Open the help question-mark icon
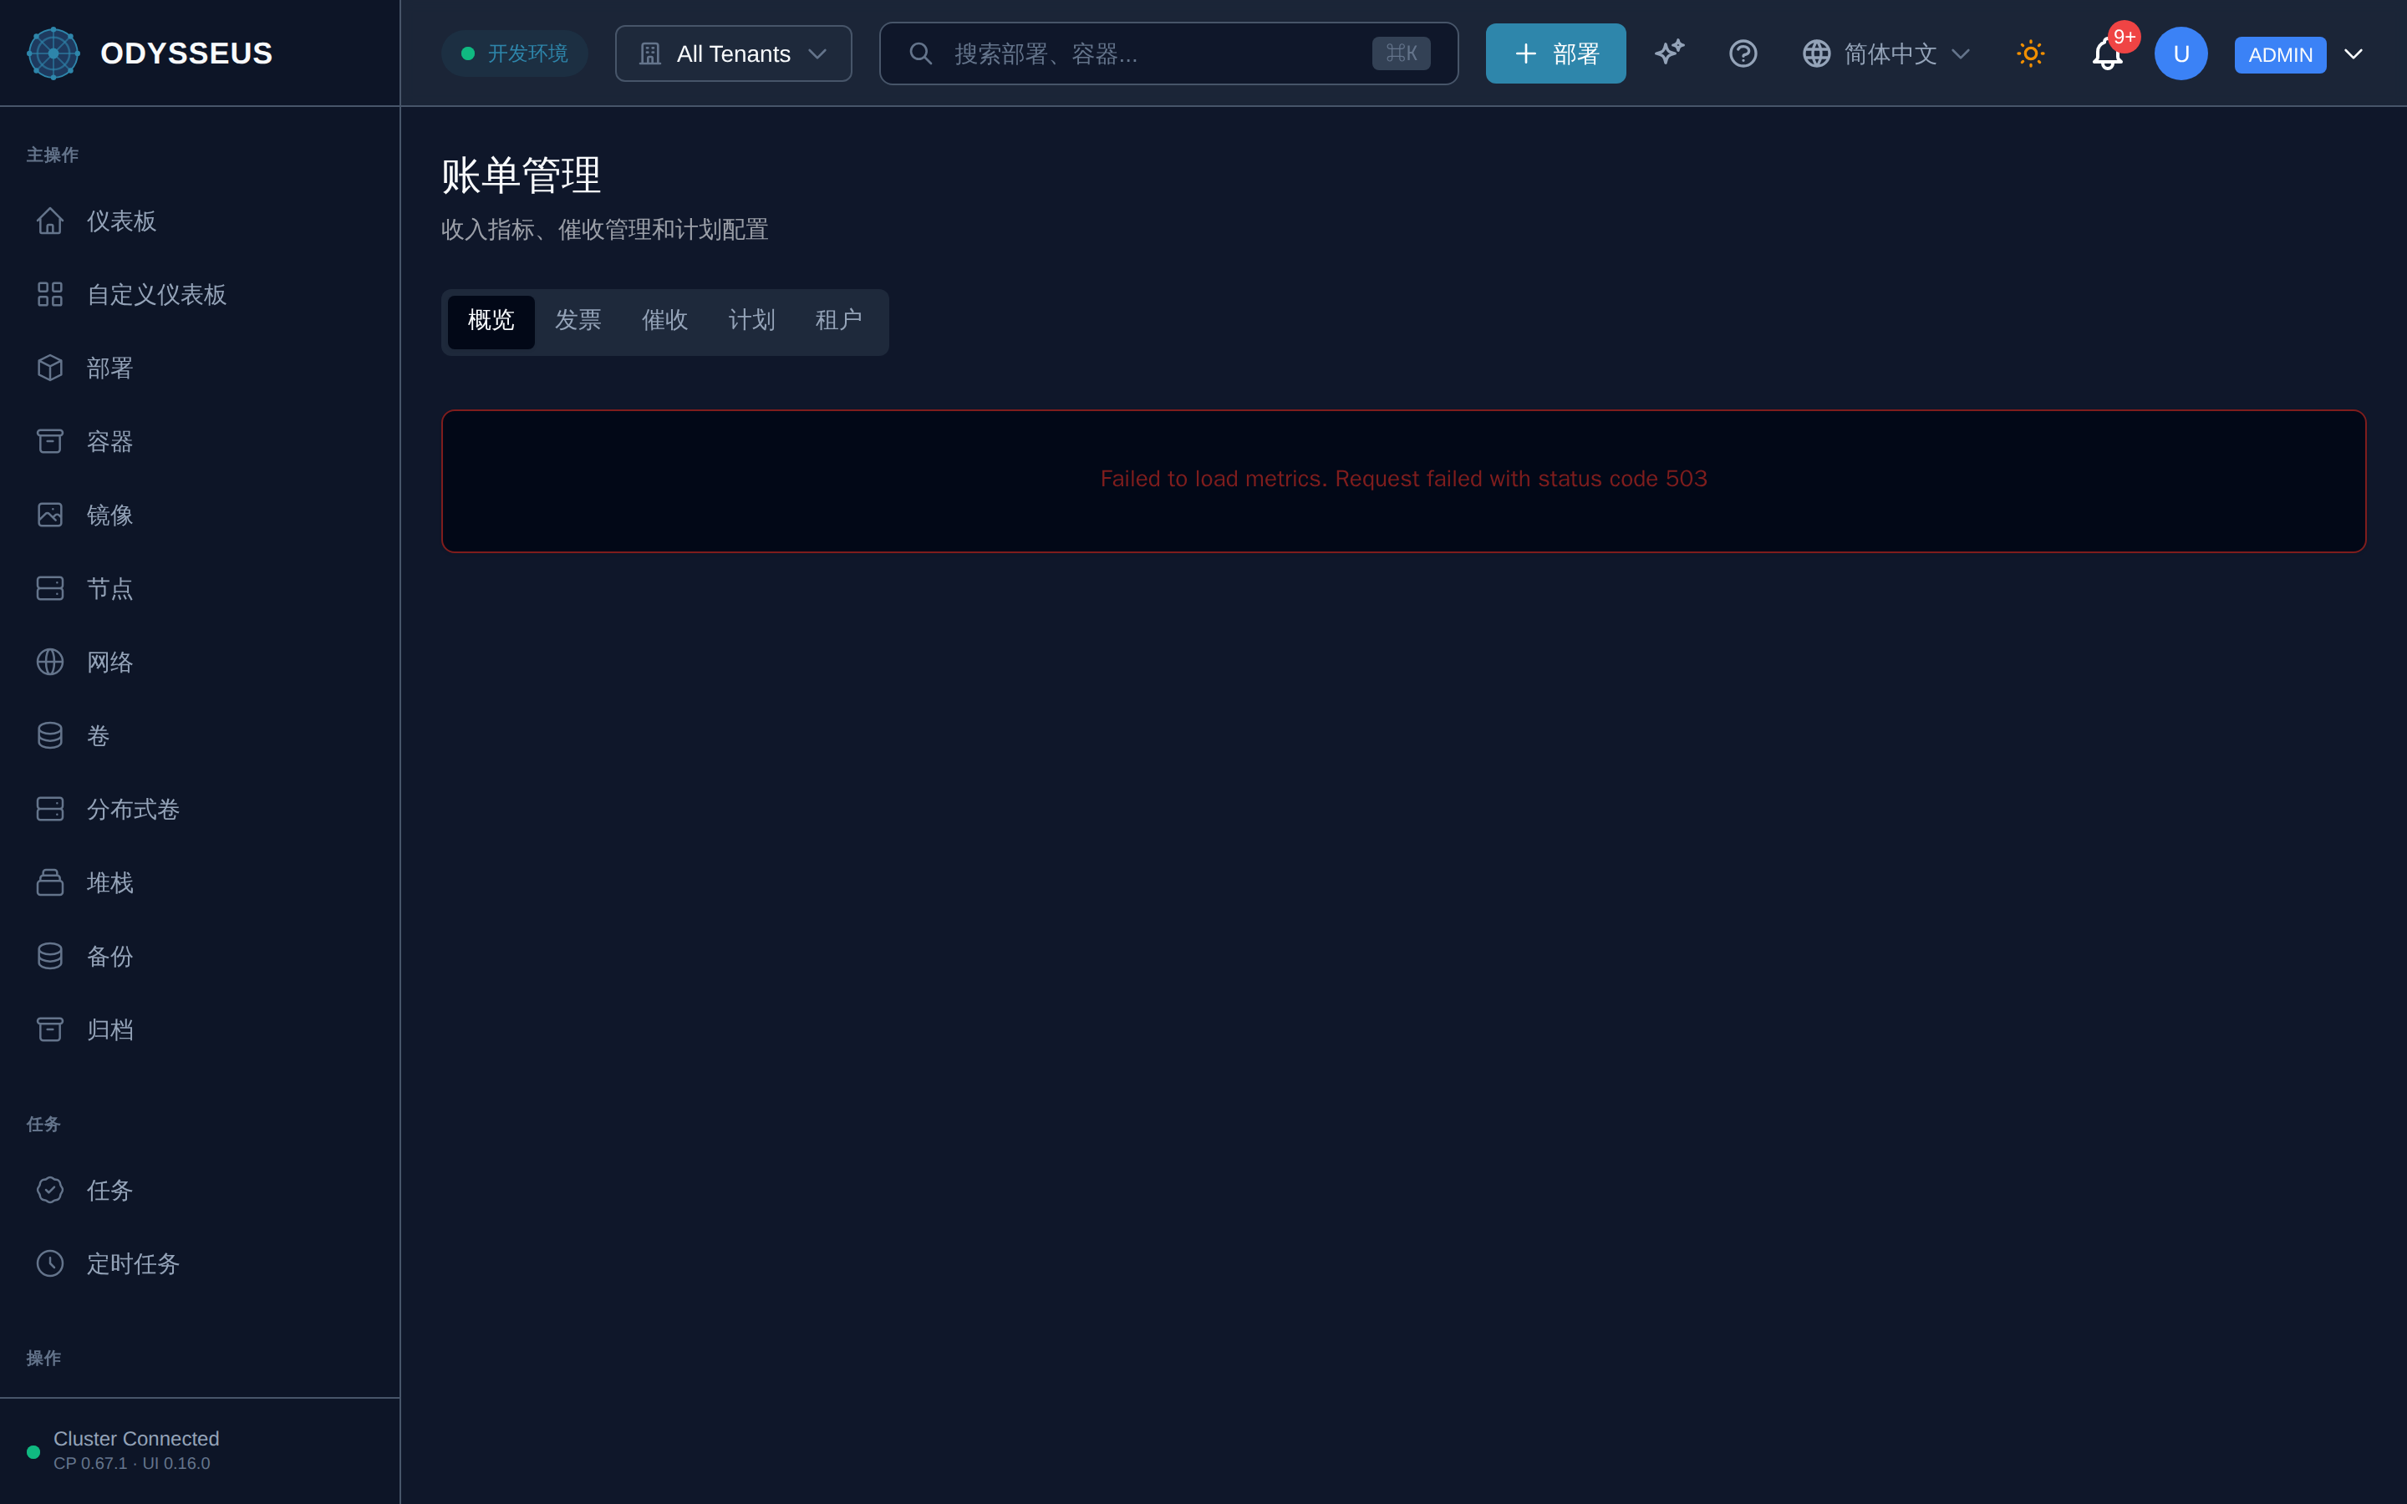 coord(1743,53)
